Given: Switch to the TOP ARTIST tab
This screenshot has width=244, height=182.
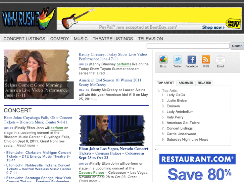Looking at the screenshot, I should (x=165, y=83).
